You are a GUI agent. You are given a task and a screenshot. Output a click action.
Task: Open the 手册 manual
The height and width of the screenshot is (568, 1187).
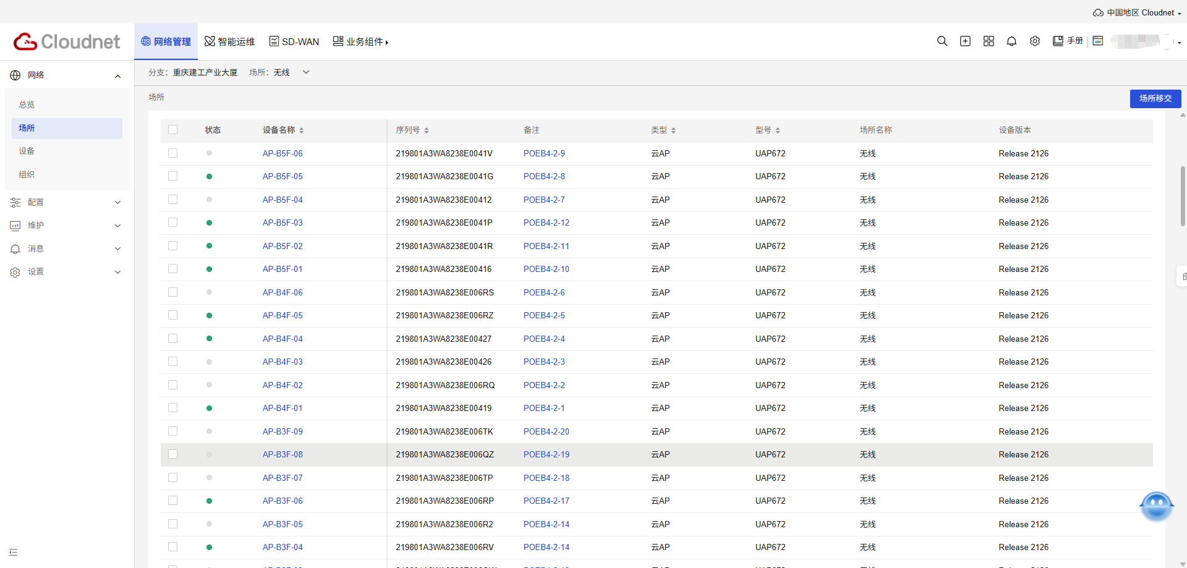[1068, 41]
